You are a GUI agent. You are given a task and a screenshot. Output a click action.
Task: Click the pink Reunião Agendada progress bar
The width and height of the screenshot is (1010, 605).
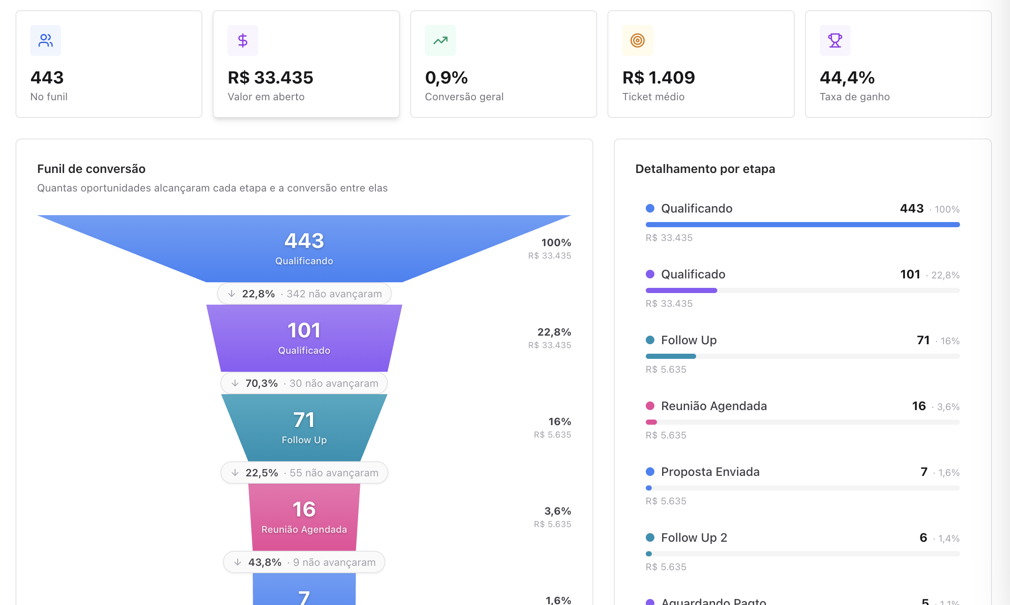651,422
